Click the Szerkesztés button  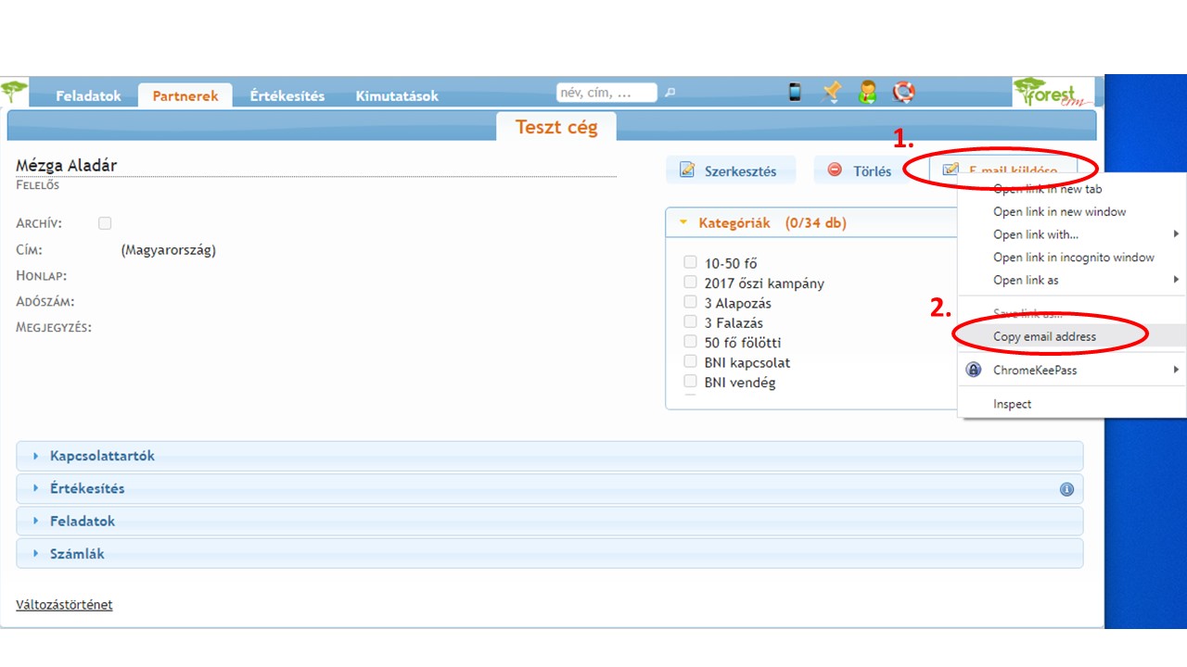click(x=730, y=170)
